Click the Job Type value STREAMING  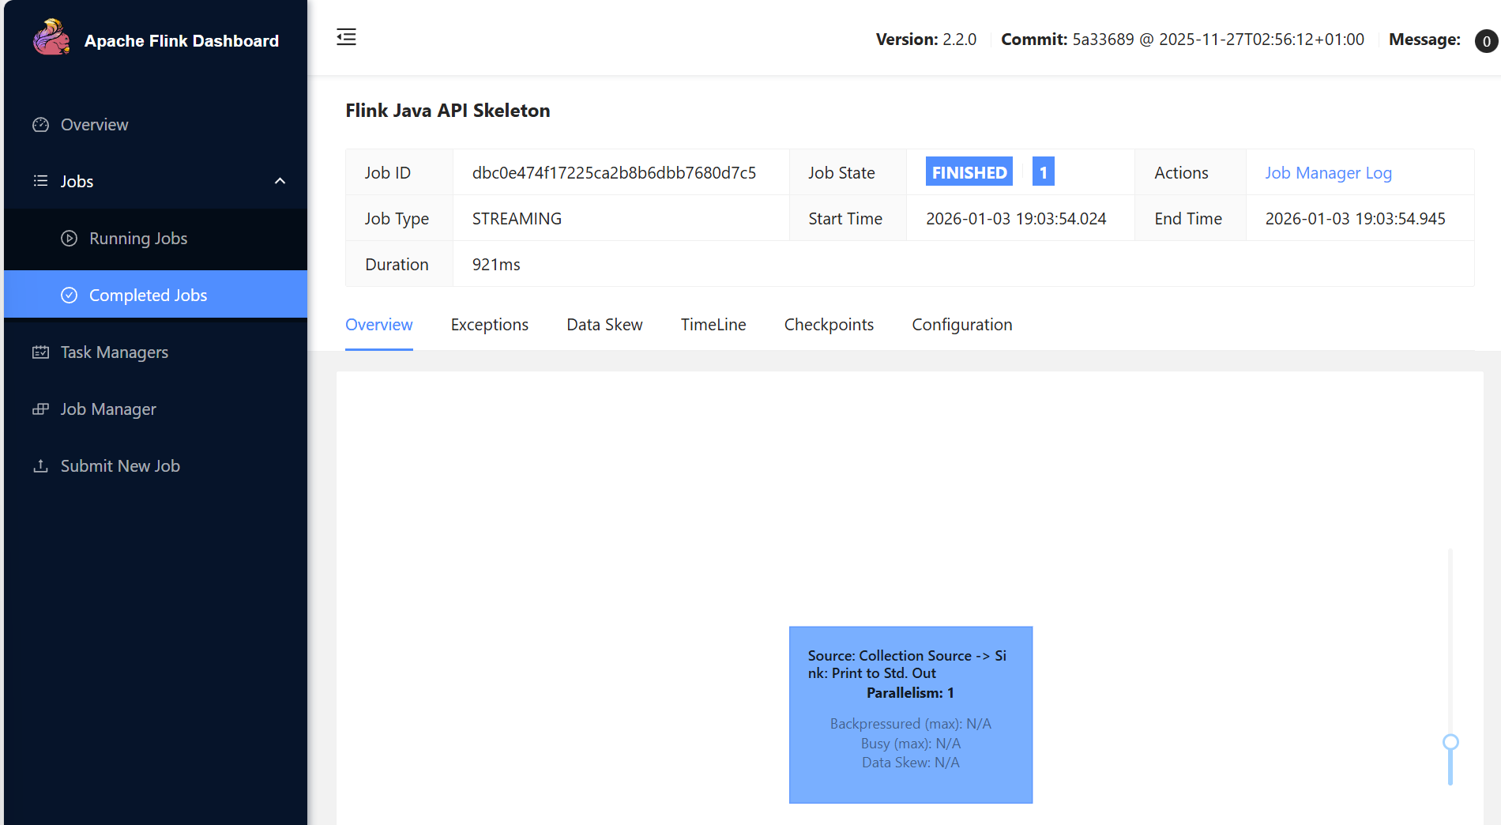pos(517,219)
